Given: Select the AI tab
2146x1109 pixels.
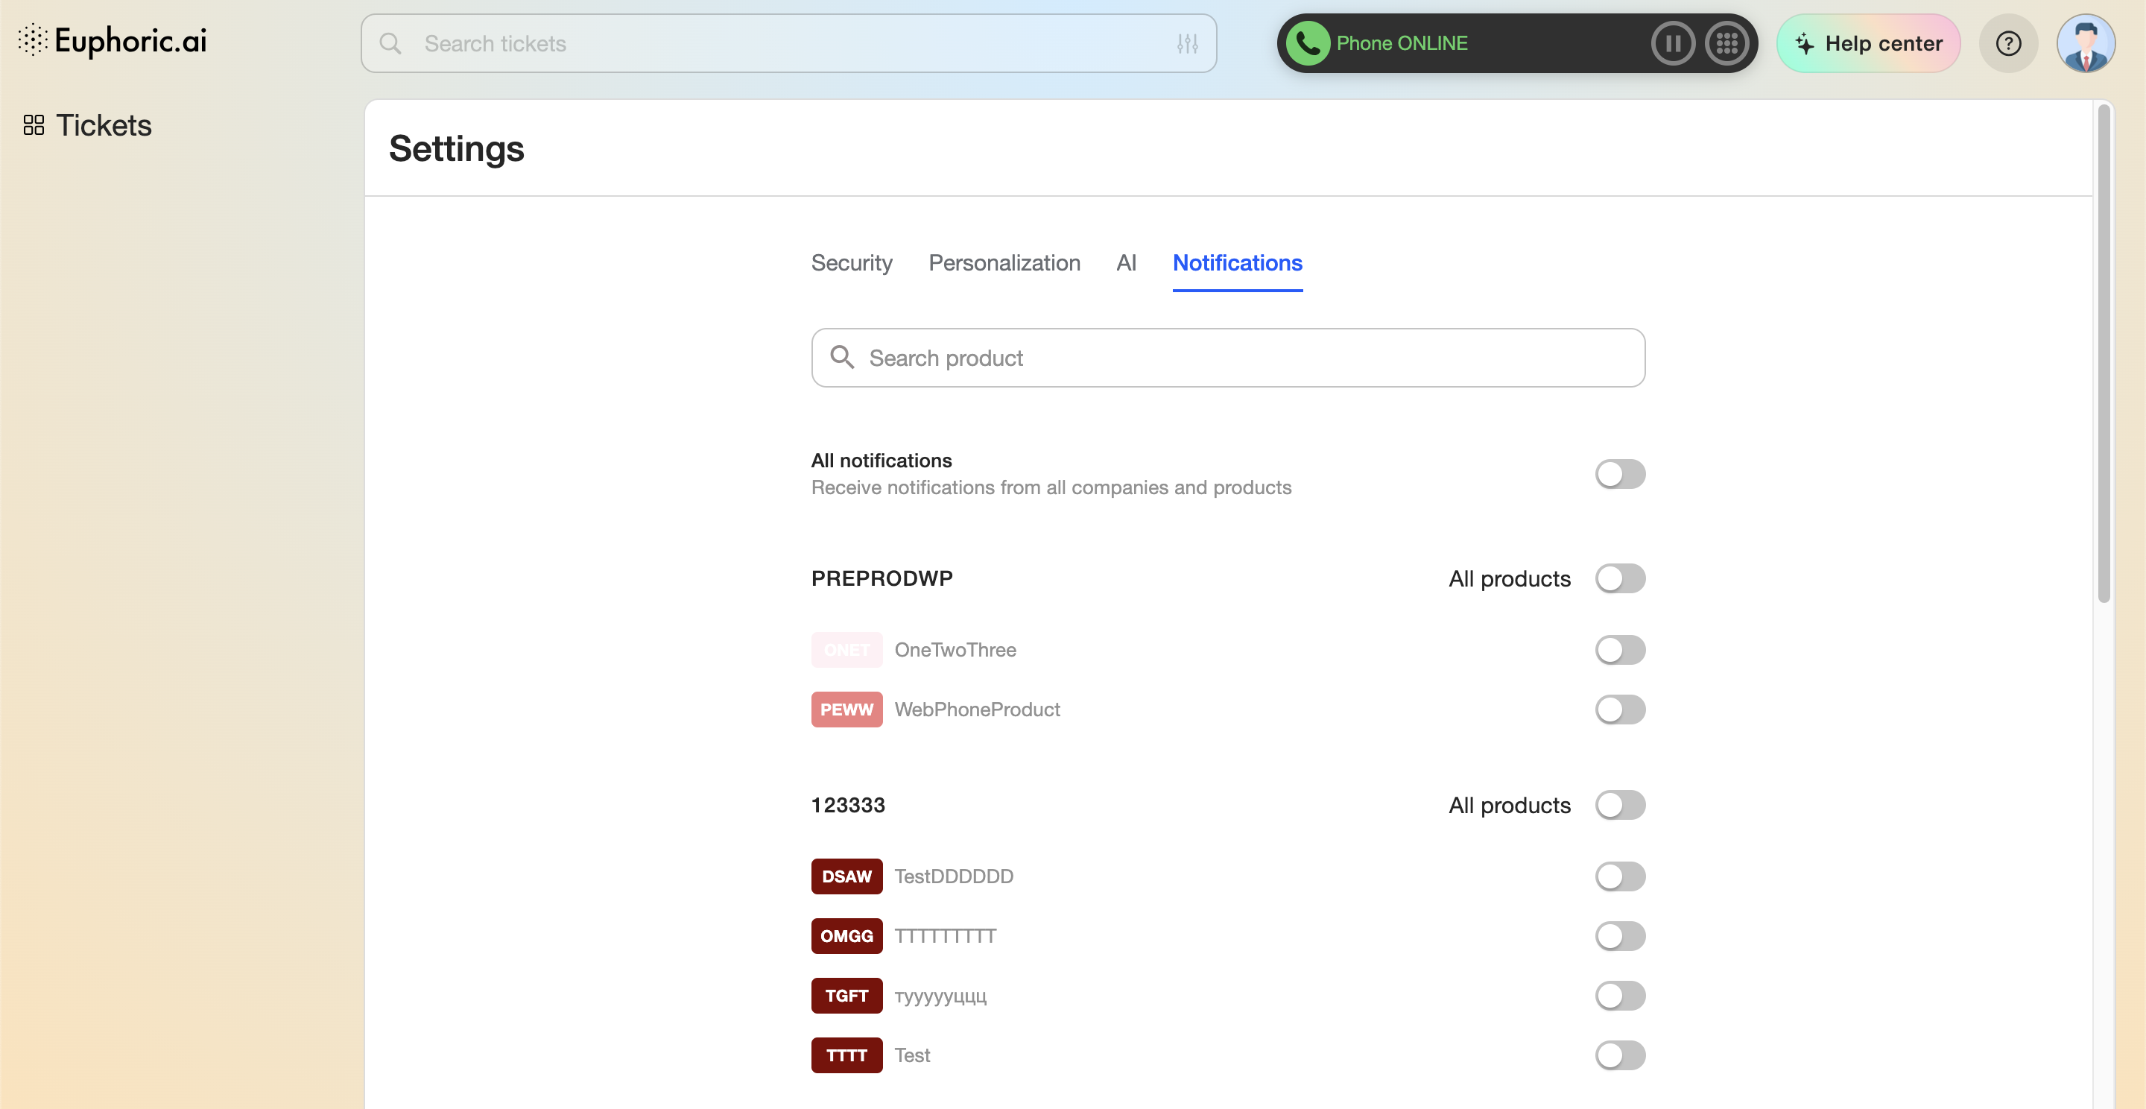Looking at the screenshot, I should click(1125, 263).
